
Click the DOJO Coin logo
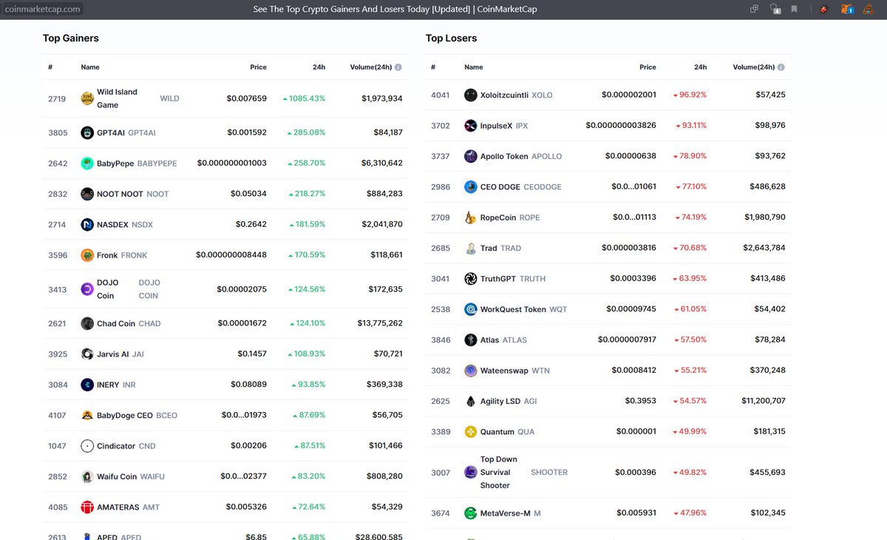(x=87, y=289)
